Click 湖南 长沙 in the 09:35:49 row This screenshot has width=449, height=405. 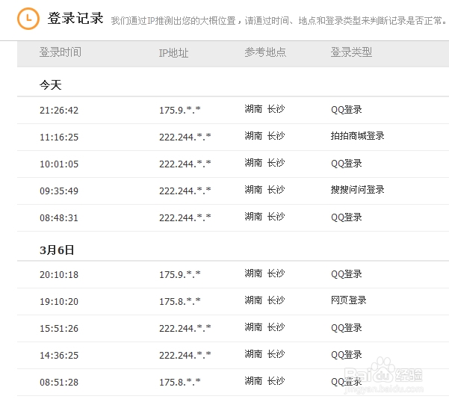tap(264, 190)
